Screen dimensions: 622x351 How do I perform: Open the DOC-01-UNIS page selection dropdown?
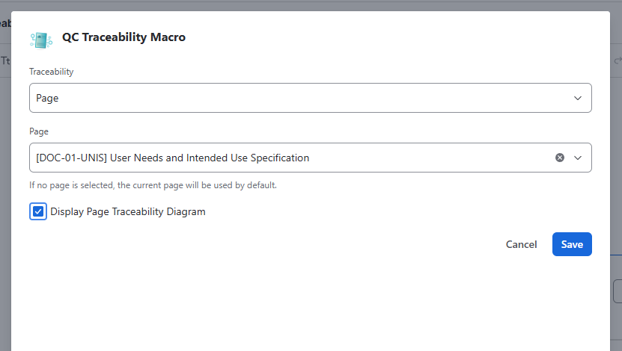click(310, 158)
